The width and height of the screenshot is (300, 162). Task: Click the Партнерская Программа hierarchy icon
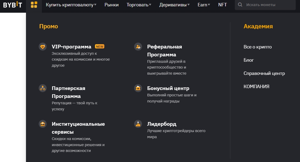[x=43, y=88]
